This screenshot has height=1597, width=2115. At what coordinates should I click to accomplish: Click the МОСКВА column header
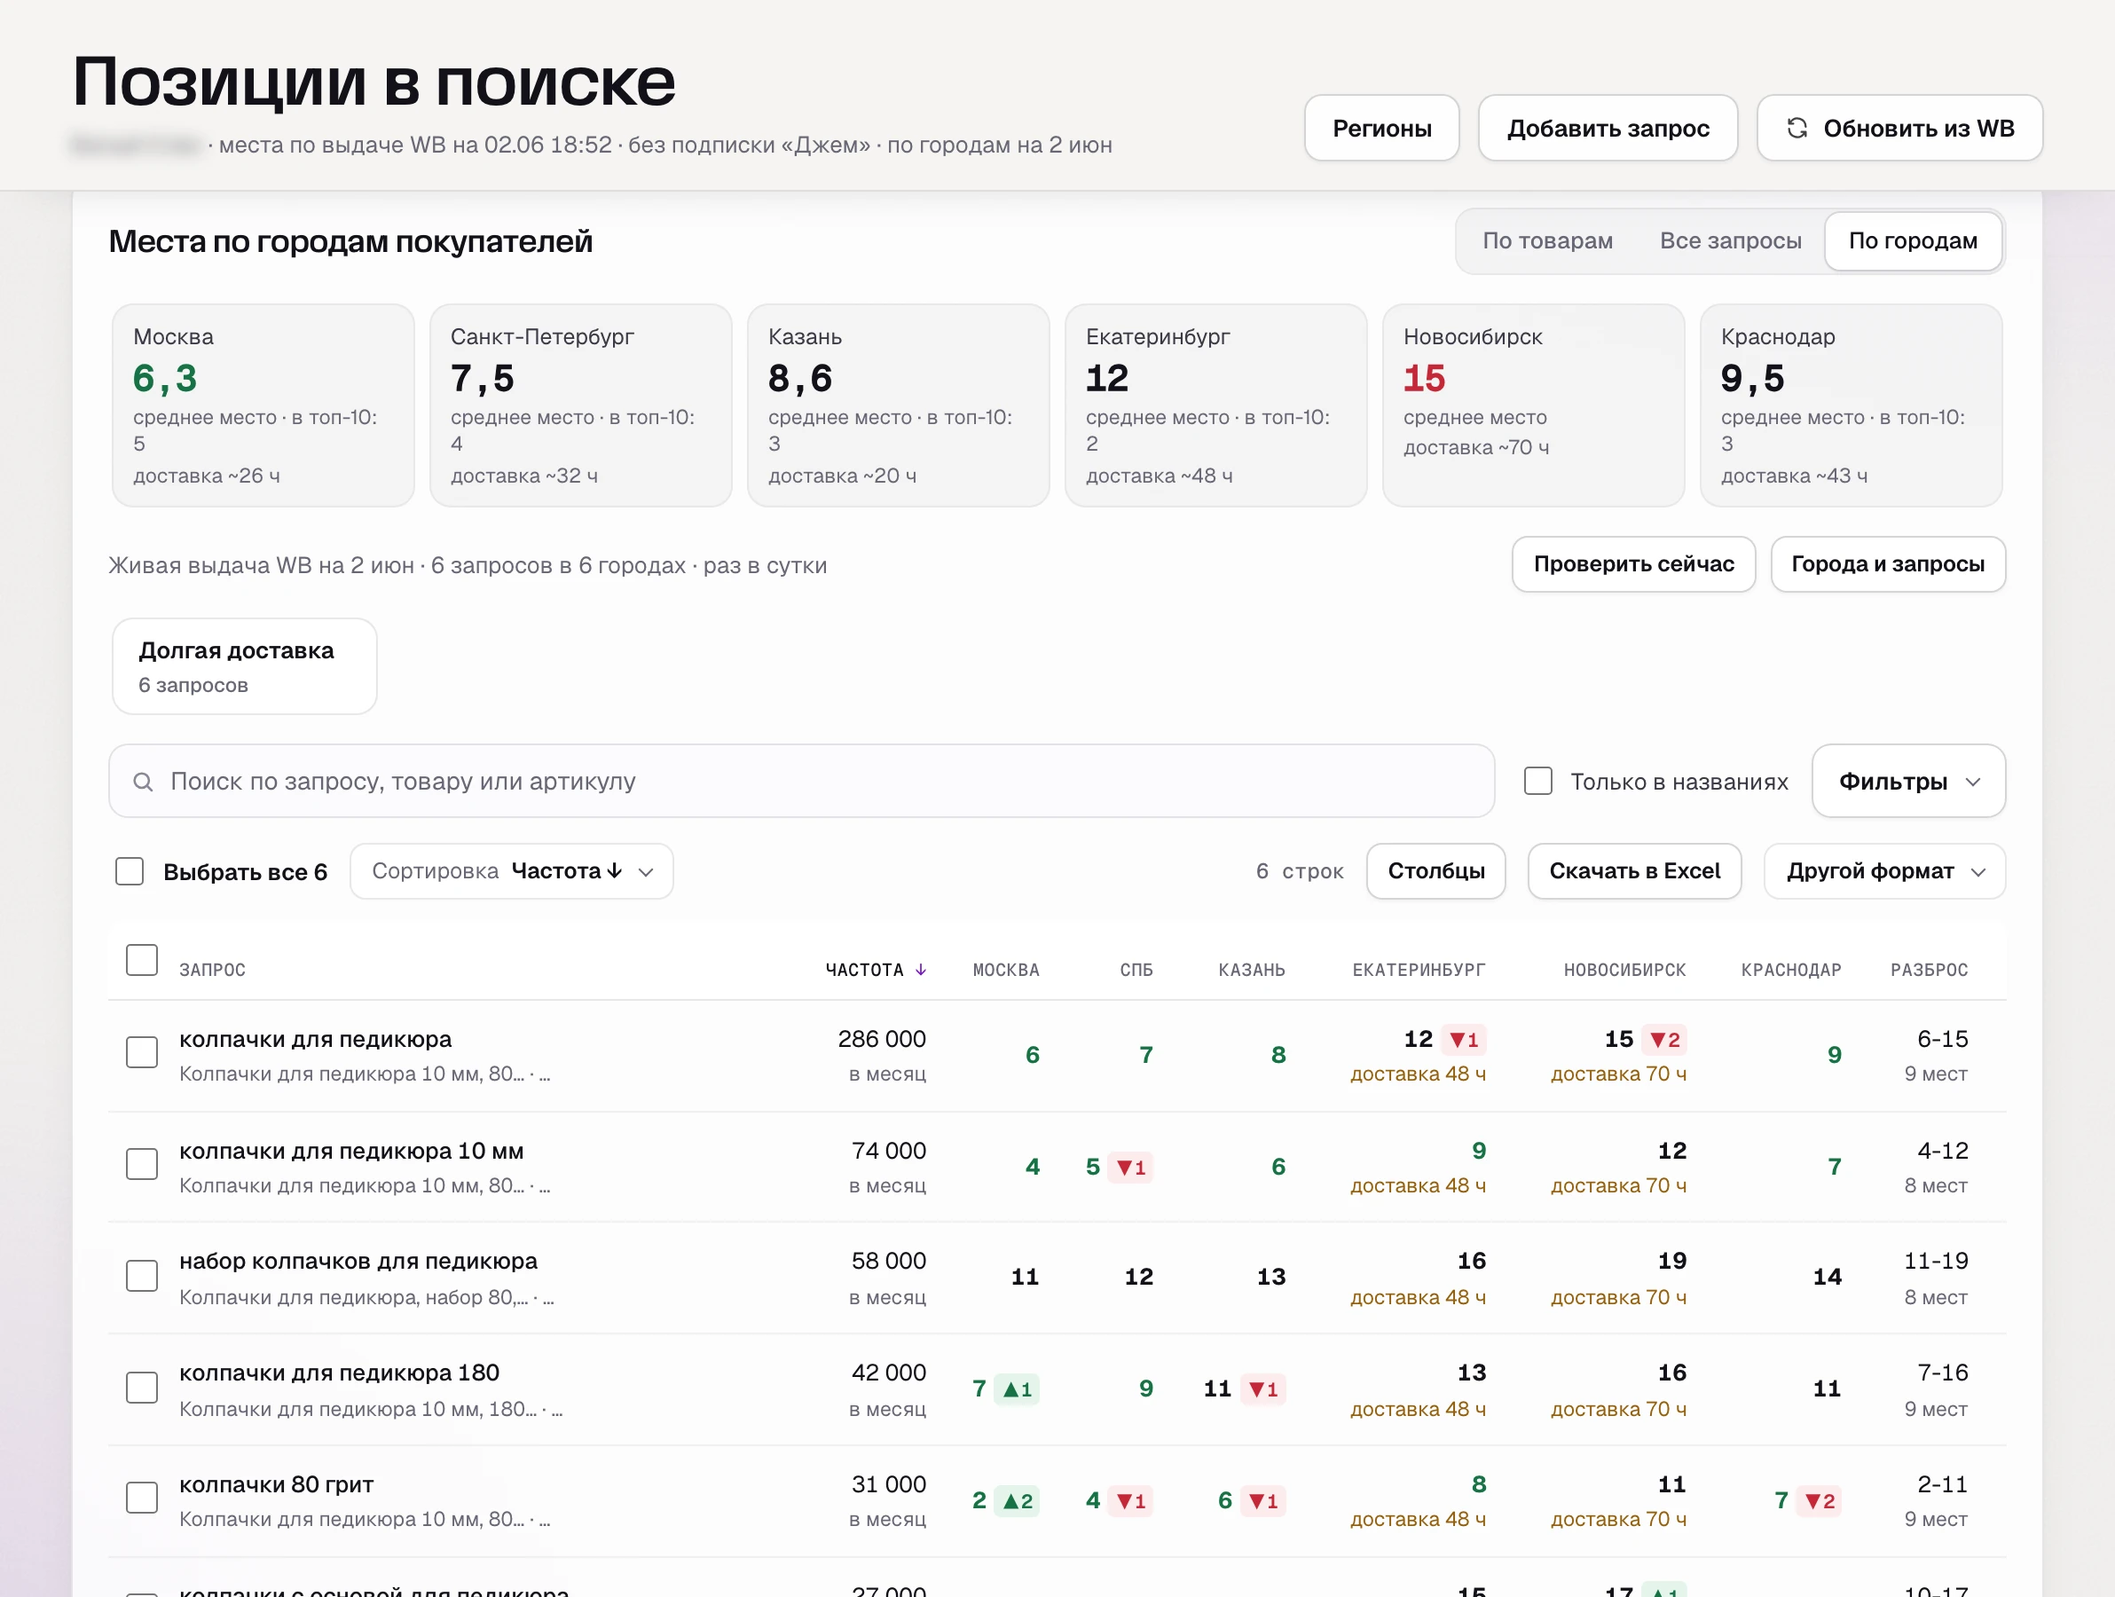coord(1006,970)
